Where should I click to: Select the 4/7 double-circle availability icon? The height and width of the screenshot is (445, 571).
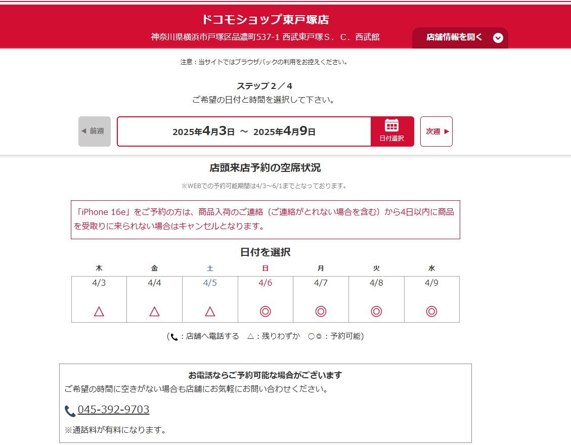[321, 312]
